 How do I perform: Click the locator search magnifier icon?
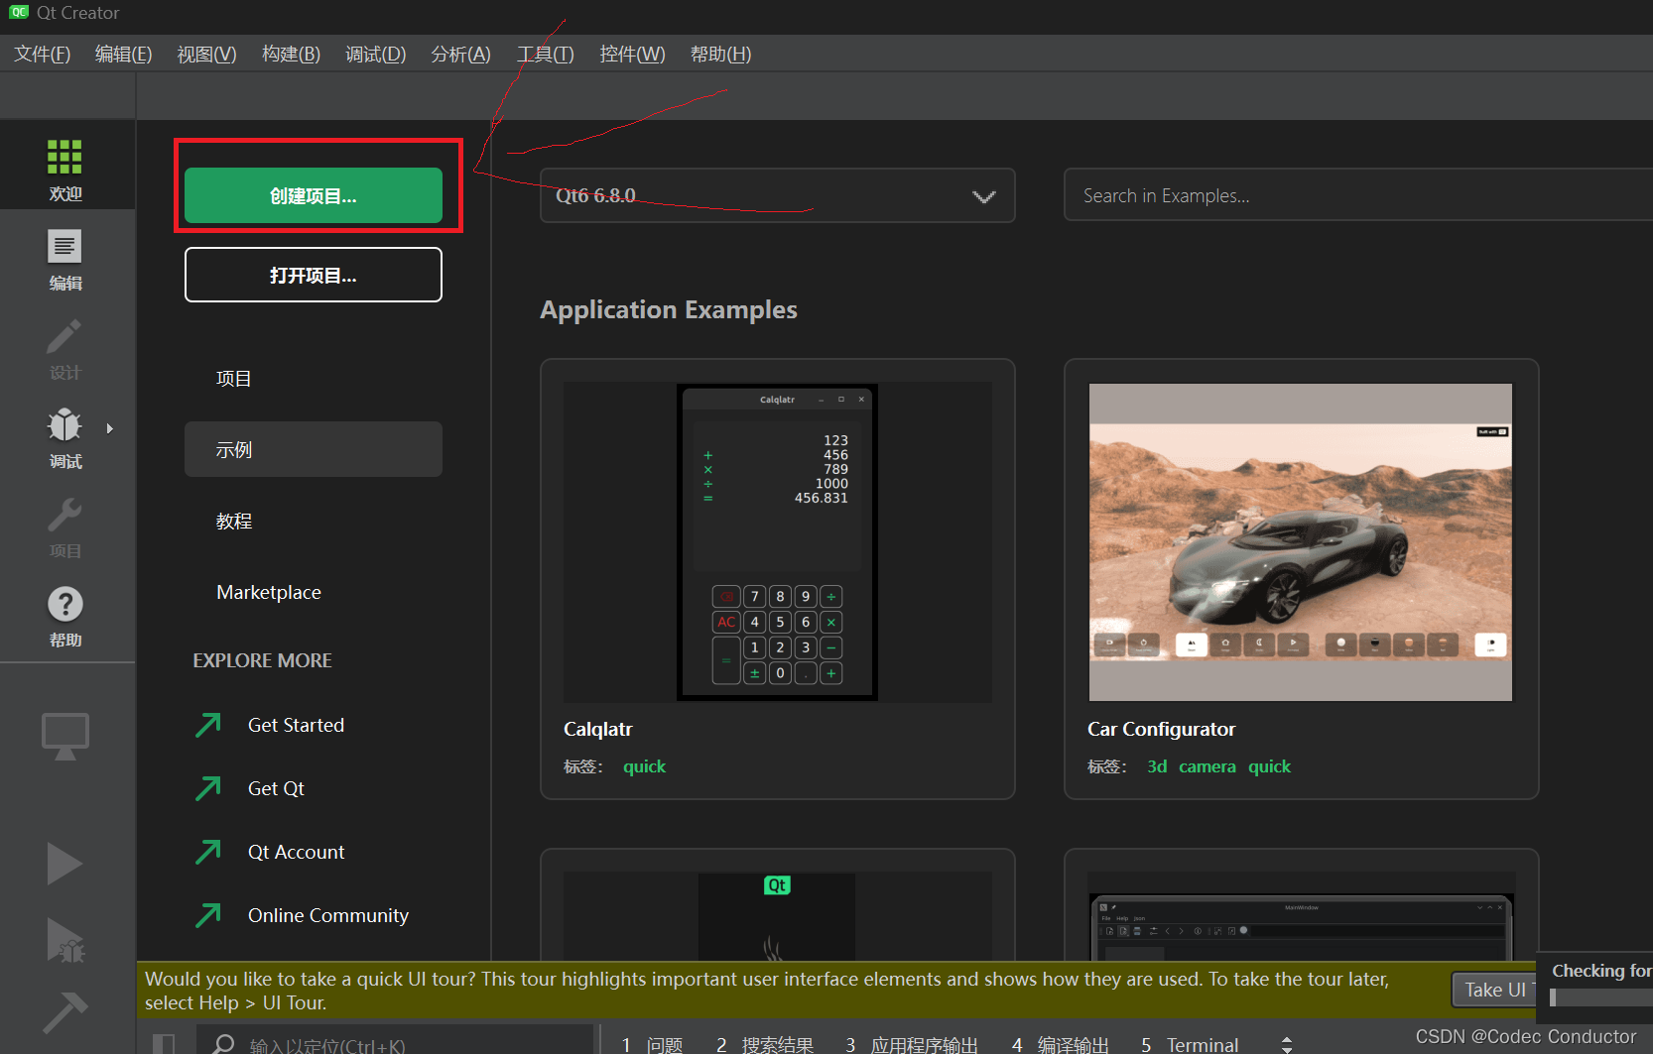(224, 1044)
